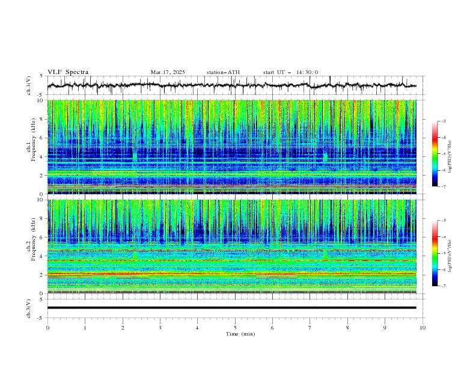Select the date 'Mar.17, 2025'
Screen dimensions: 476x368
[x=168, y=72]
